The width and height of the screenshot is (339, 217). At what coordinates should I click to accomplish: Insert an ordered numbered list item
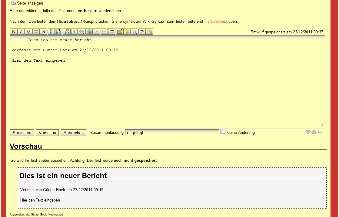[x=97, y=32]
